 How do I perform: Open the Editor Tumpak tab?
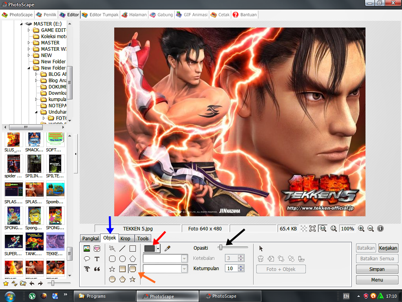(x=100, y=15)
